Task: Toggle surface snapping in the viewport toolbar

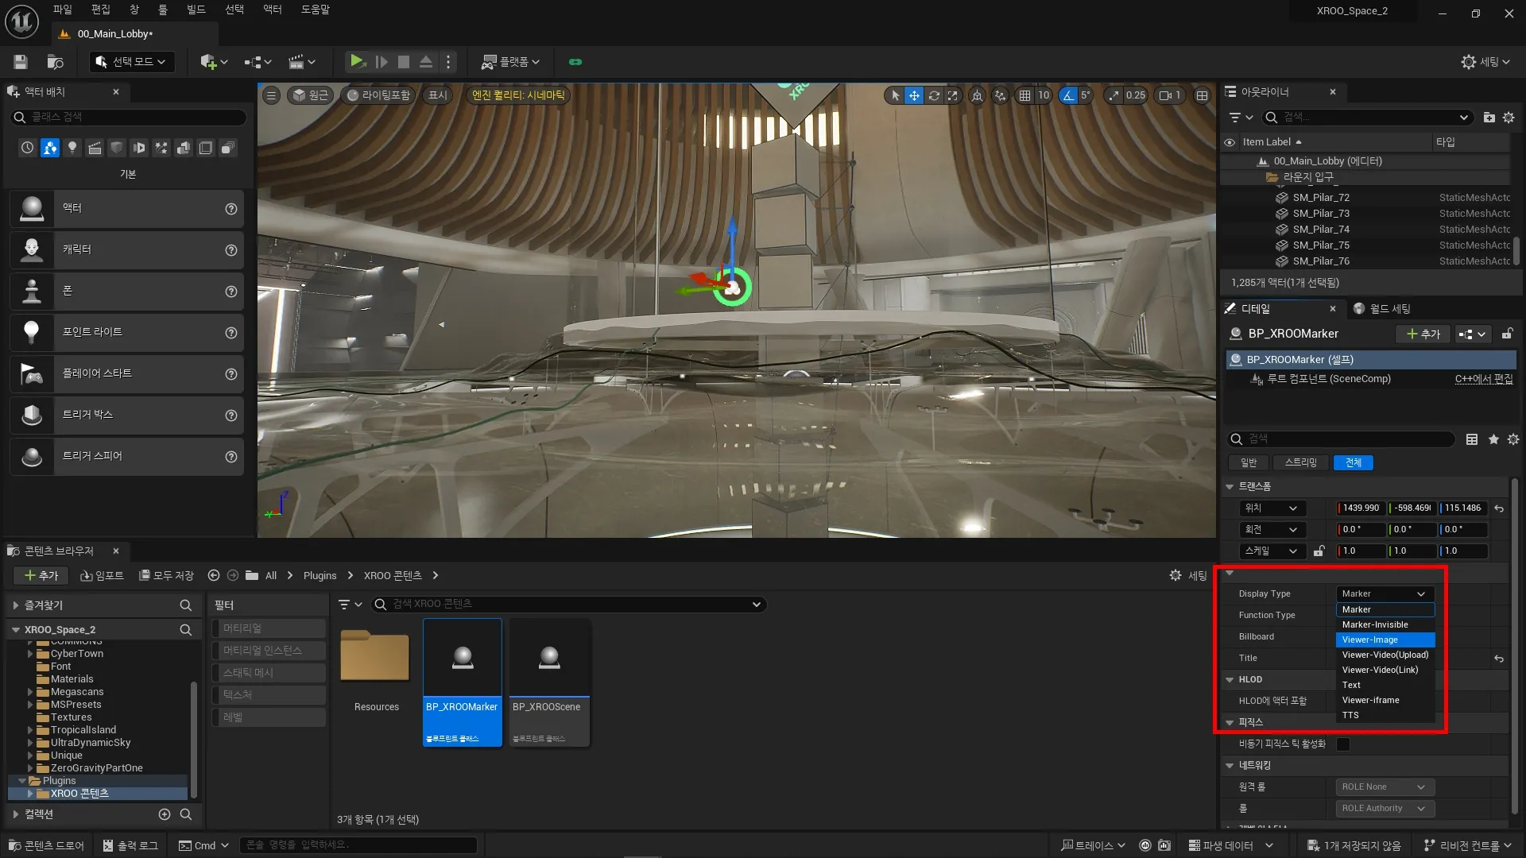Action: [x=1001, y=95]
